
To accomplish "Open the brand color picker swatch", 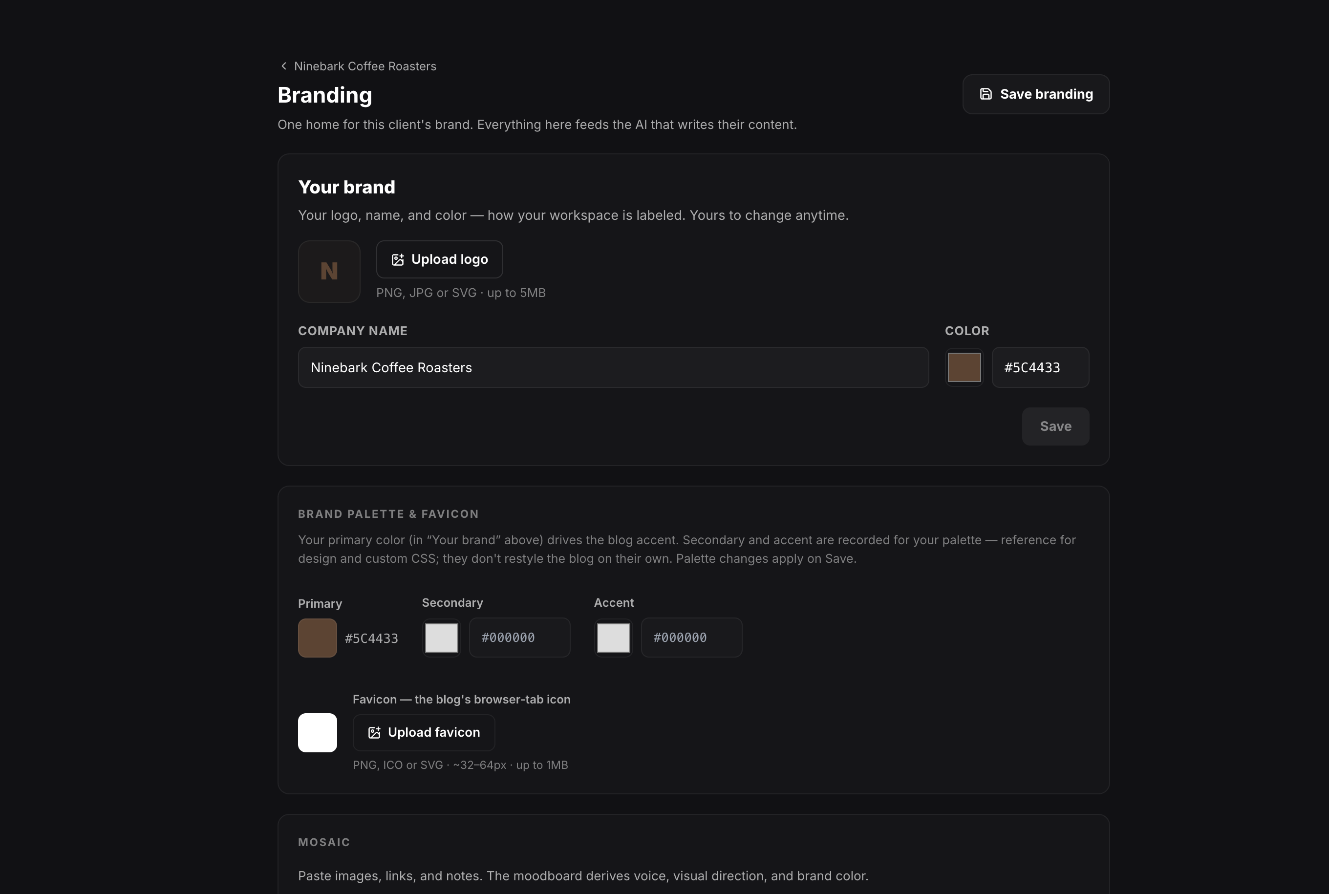I will pyautogui.click(x=964, y=367).
